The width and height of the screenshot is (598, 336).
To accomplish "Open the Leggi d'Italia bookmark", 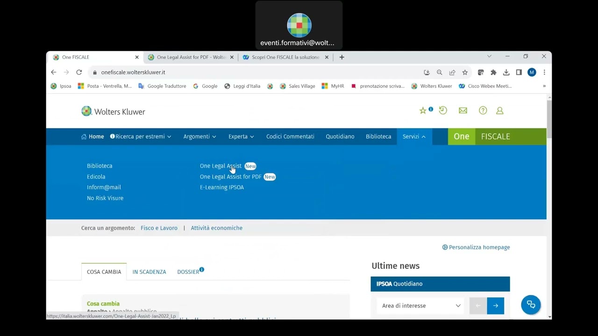I will click(242, 86).
